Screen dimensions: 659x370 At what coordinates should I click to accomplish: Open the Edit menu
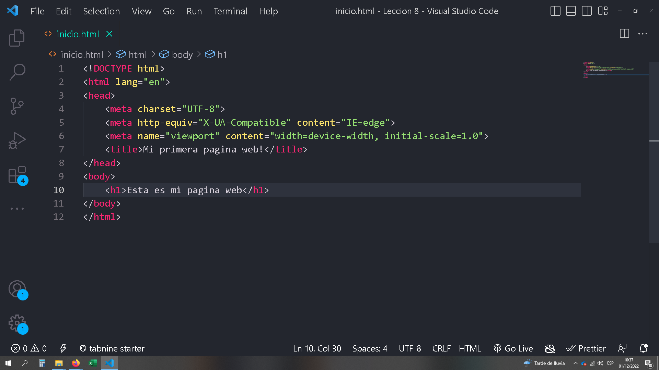[63, 11]
